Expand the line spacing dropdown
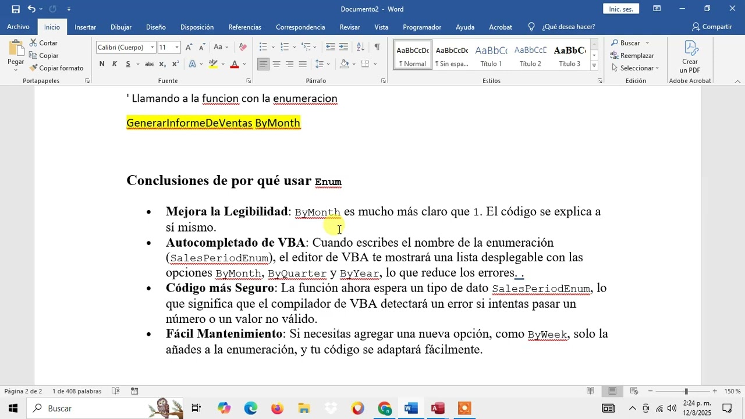Screen dimensions: 745x419 (x=328, y=64)
